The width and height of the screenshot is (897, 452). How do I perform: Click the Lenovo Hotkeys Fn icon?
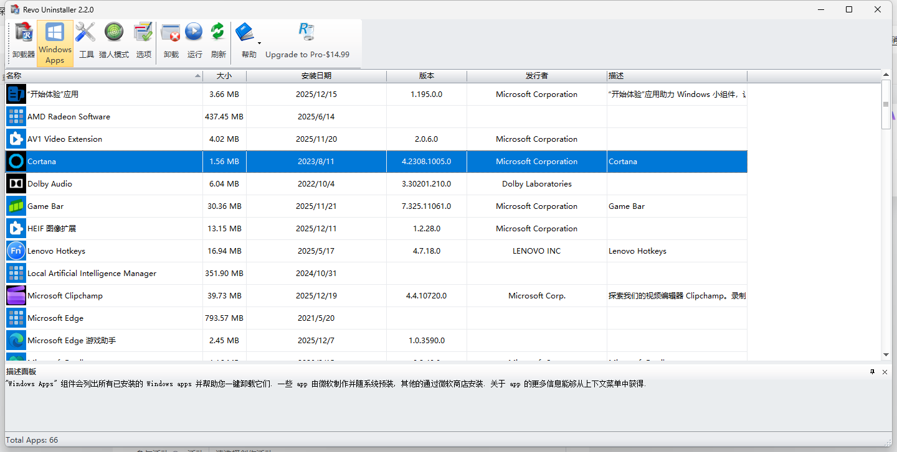point(16,251)
